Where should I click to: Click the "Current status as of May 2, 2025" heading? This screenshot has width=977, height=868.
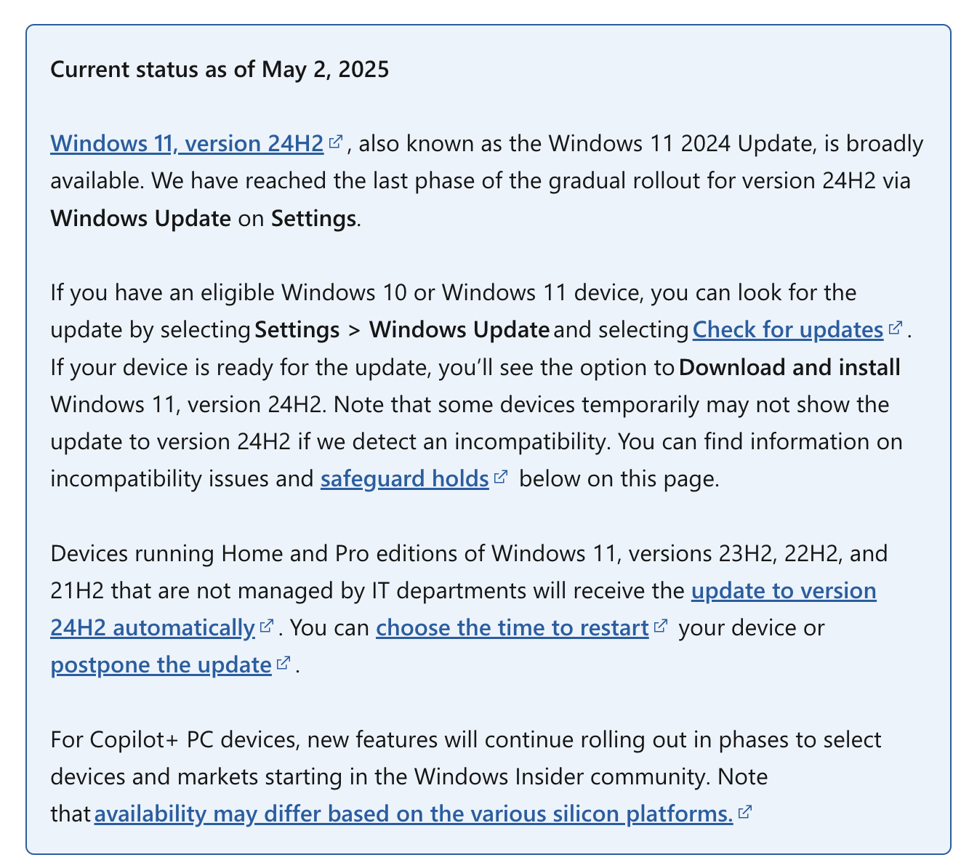tap(220, 69)
